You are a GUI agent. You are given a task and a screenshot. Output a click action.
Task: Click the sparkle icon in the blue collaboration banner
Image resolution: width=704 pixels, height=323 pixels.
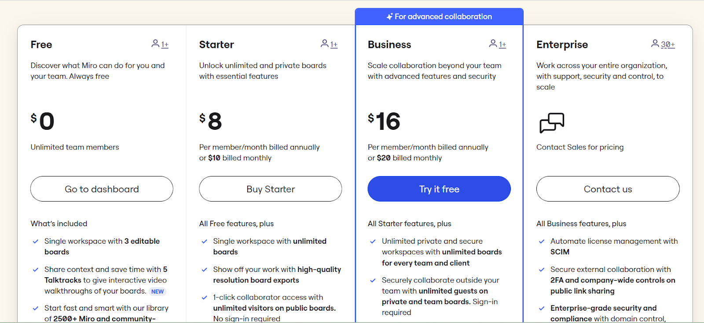389,16
